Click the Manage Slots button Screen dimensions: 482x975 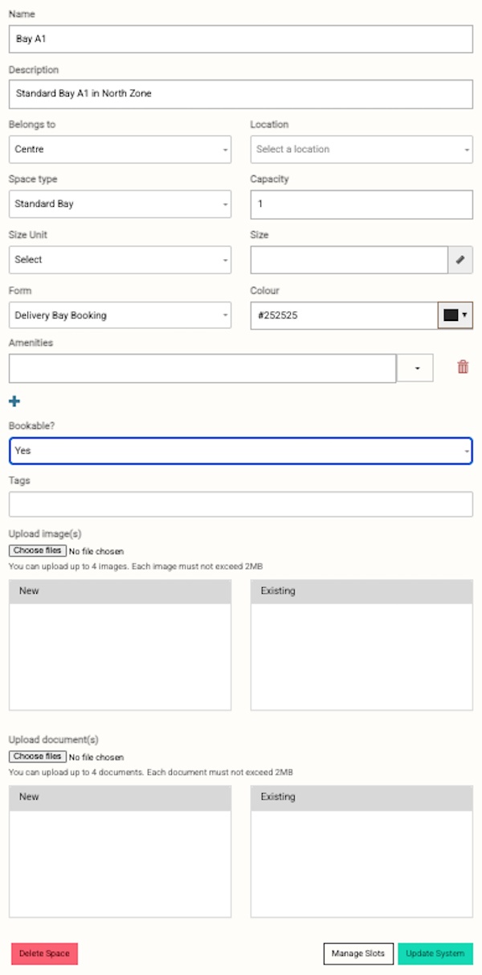pos(358,953)
